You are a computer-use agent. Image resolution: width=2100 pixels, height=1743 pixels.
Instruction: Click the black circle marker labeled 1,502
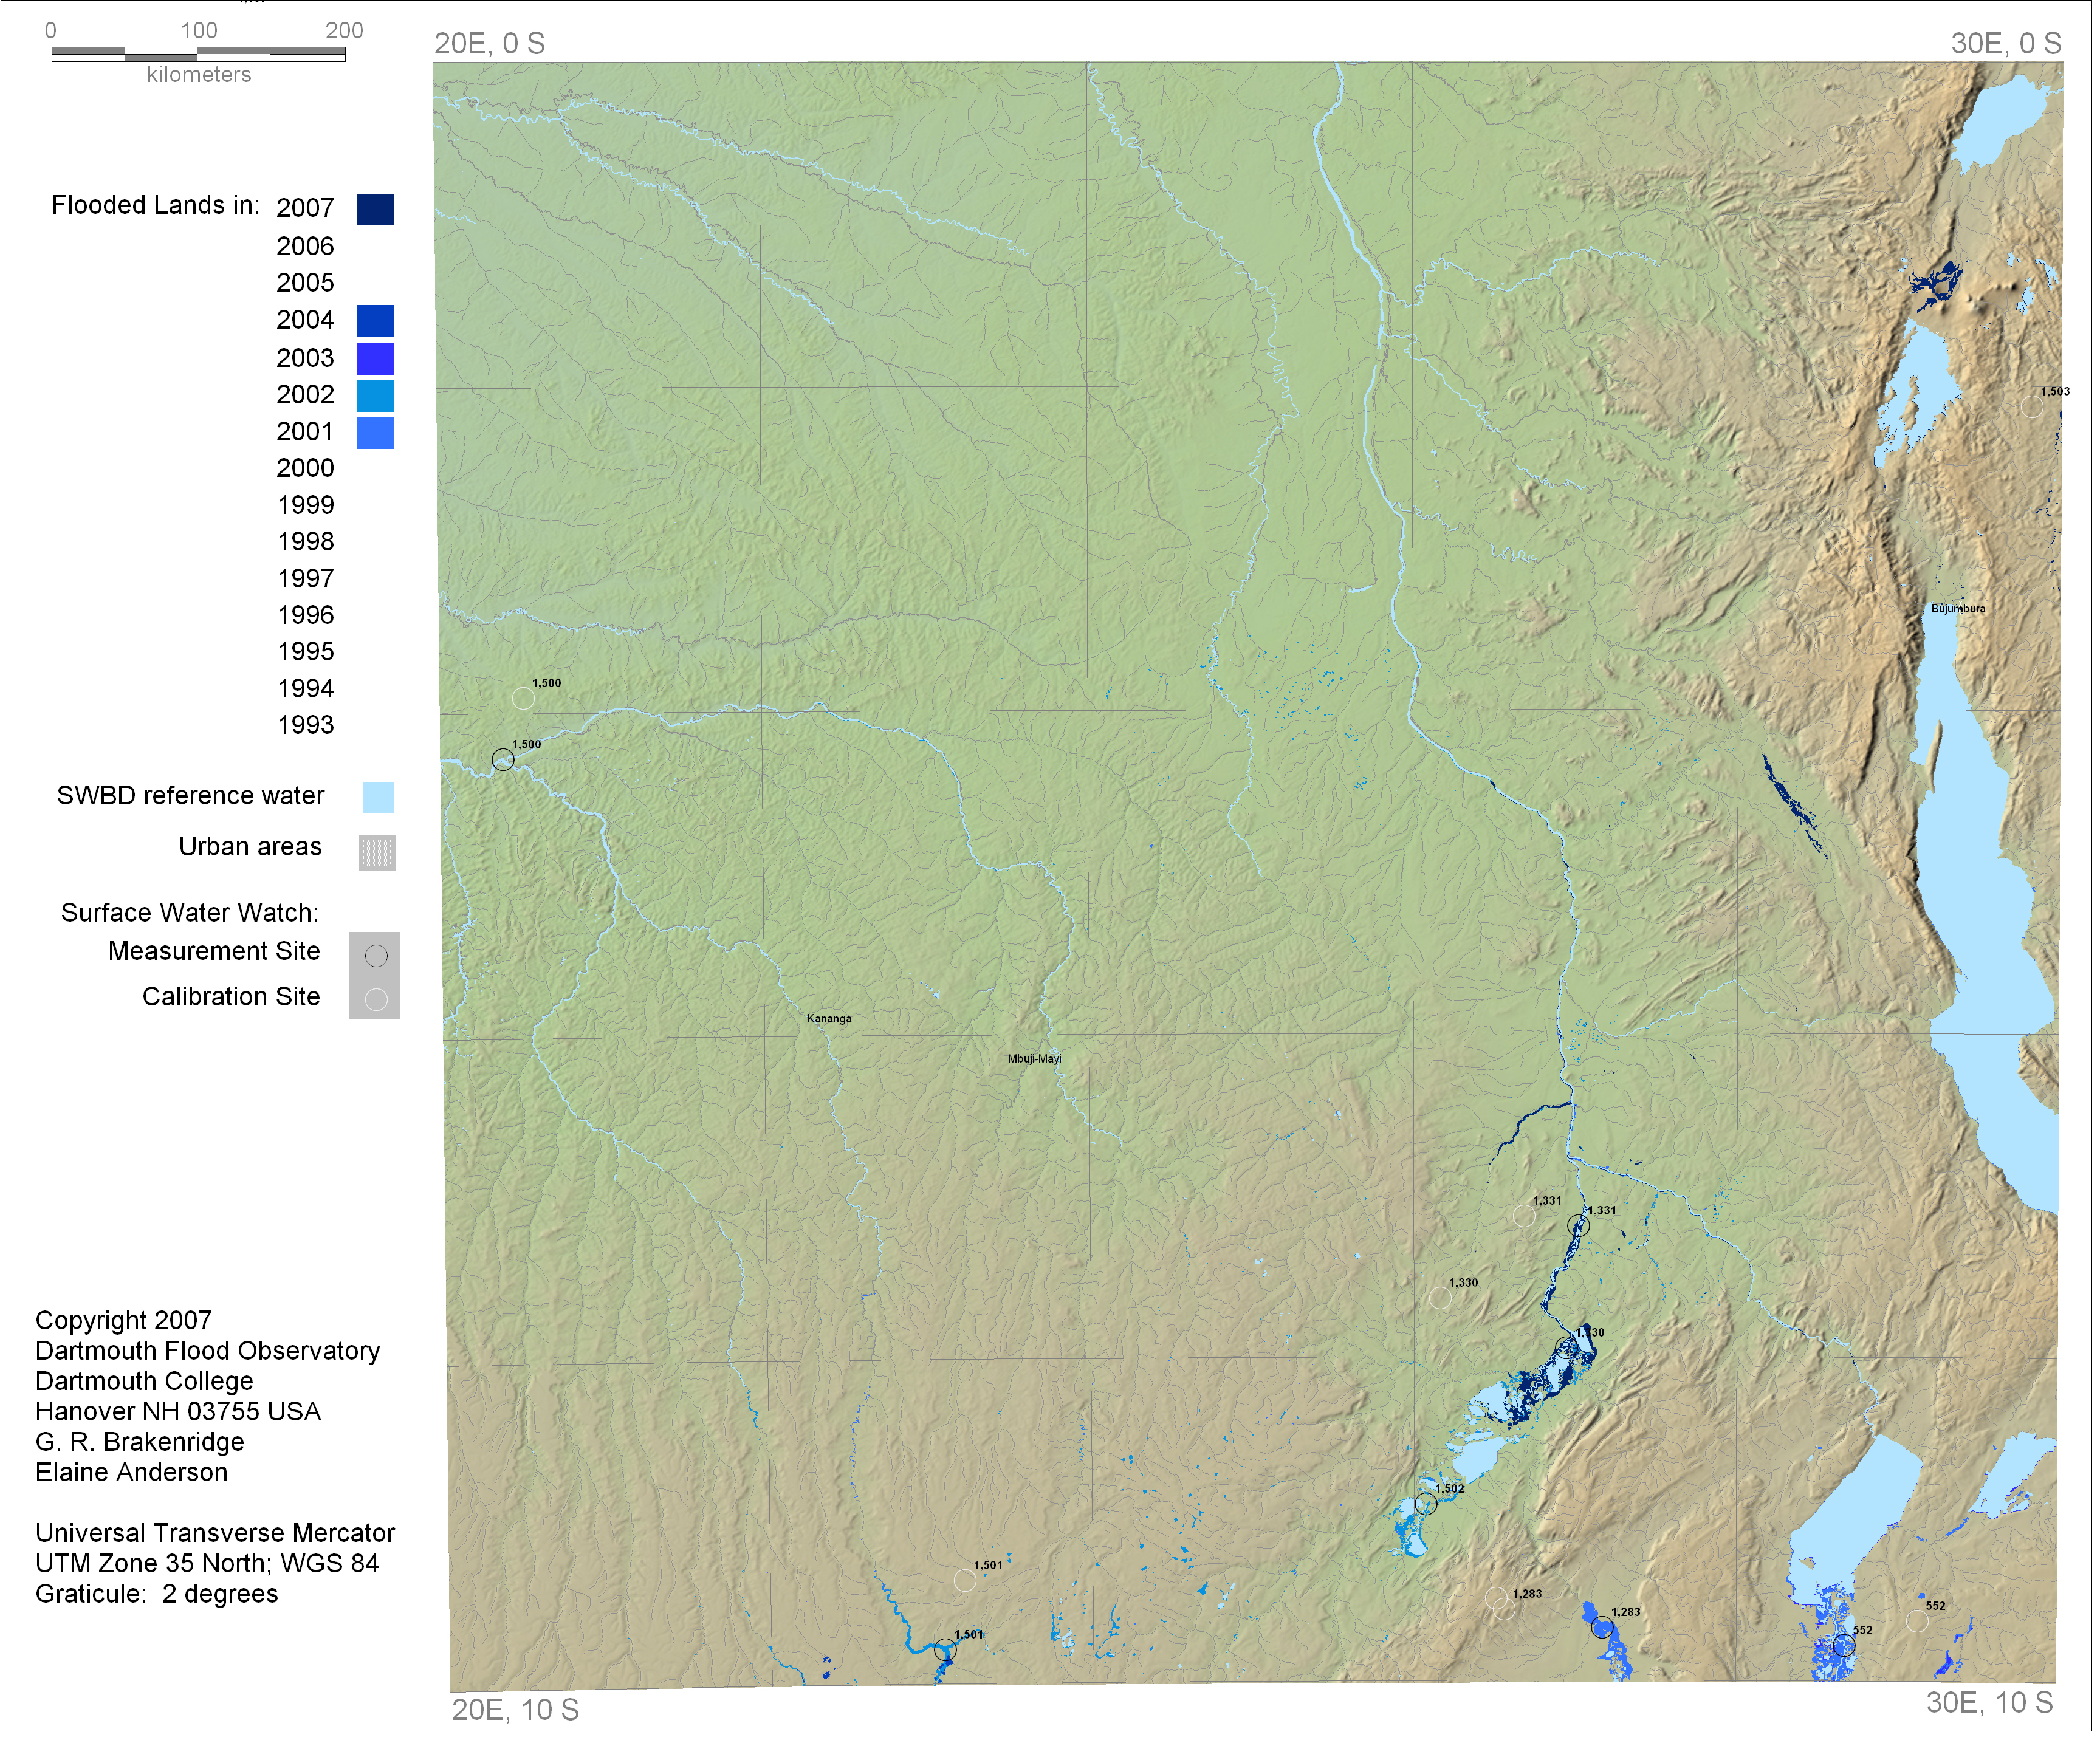coord(1426,1504)
